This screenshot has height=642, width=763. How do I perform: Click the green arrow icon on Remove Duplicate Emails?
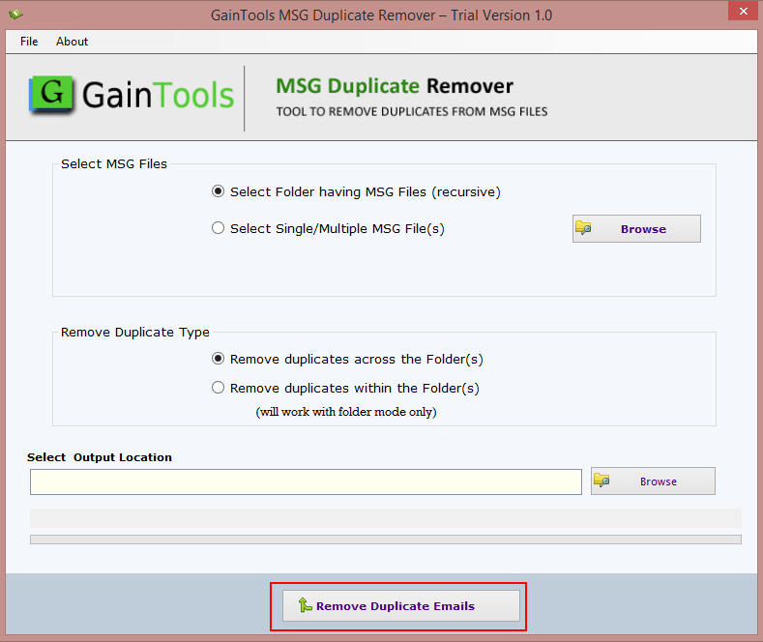tap(305, 605)
